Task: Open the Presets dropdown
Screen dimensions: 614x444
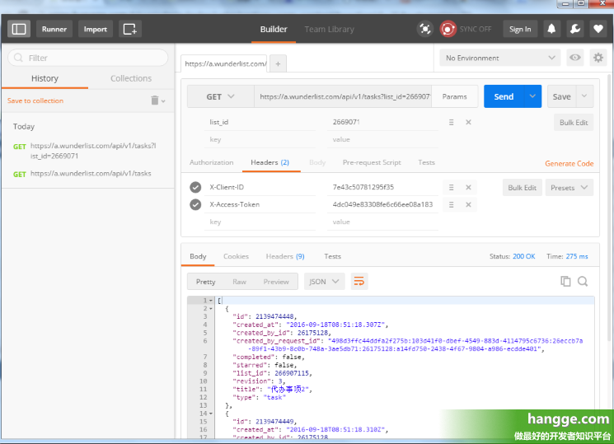Action: (x=569, y=188)
